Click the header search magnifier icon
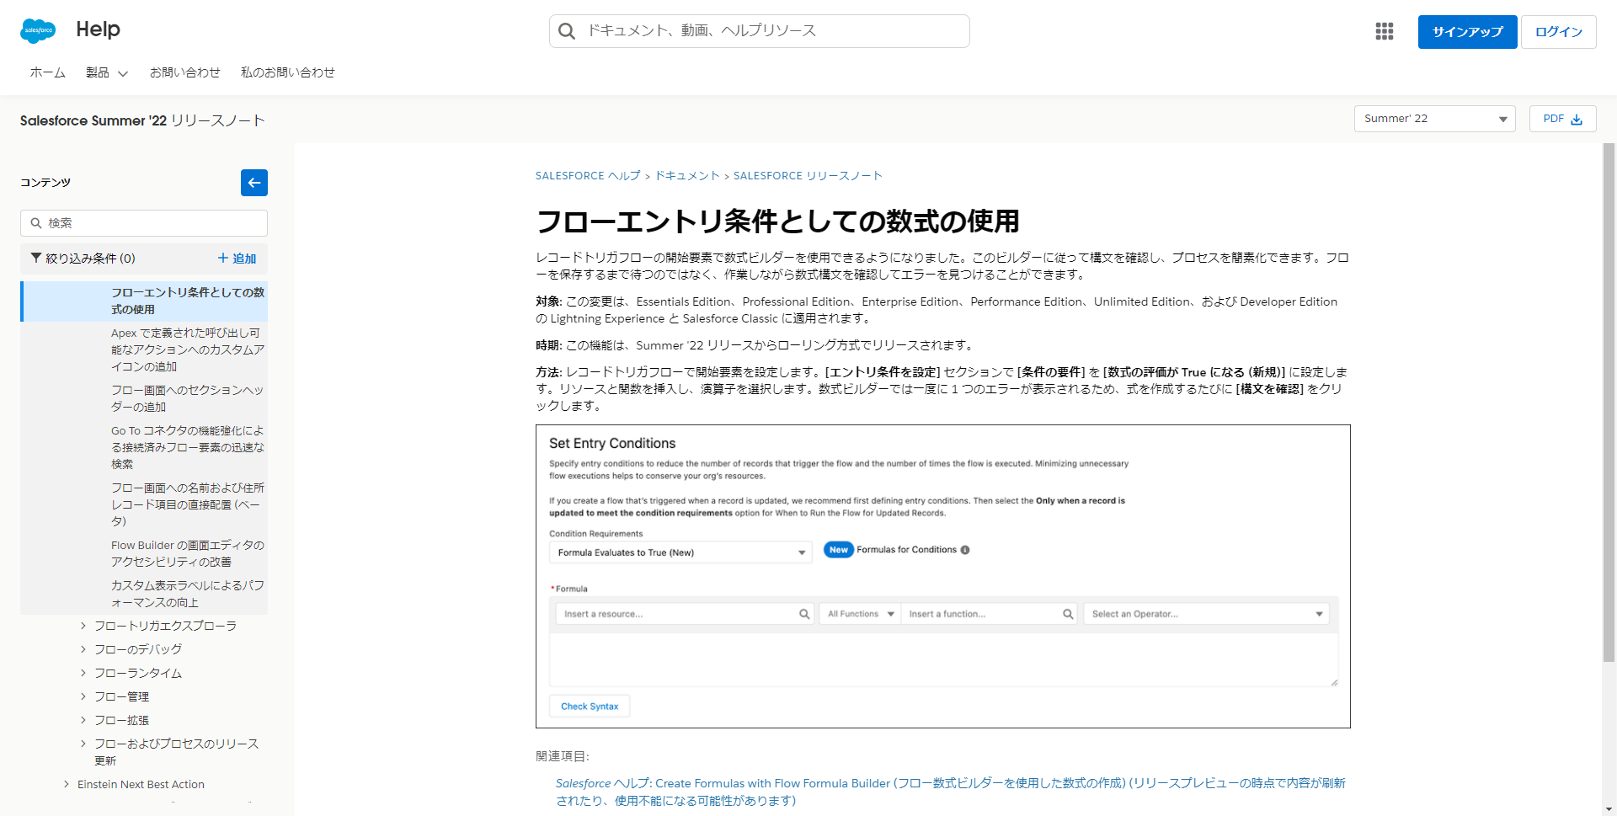 click(x=567, y=31)
